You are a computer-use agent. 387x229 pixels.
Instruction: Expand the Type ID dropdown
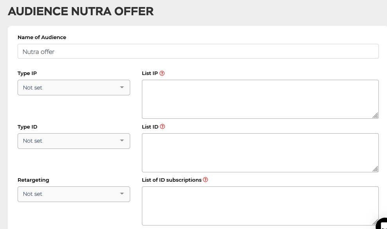pyautogui.click(x=74, y=141)
